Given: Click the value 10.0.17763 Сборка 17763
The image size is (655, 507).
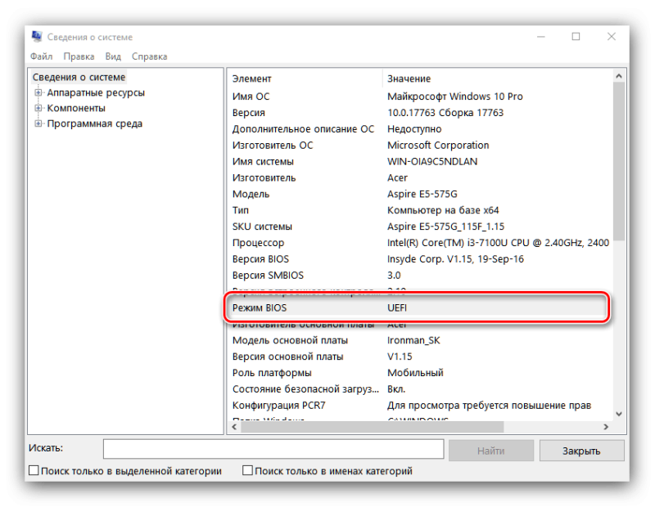Looking at the screenshot, I should pyautogui.click(x=445, y=113).
